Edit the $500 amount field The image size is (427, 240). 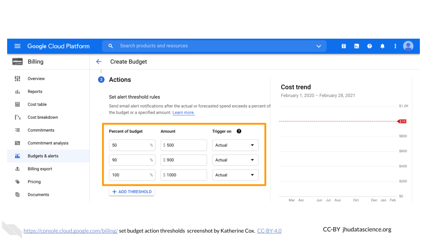coord(184,145)
